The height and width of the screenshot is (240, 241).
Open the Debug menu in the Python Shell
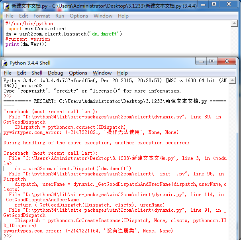[x=55, y=73]
